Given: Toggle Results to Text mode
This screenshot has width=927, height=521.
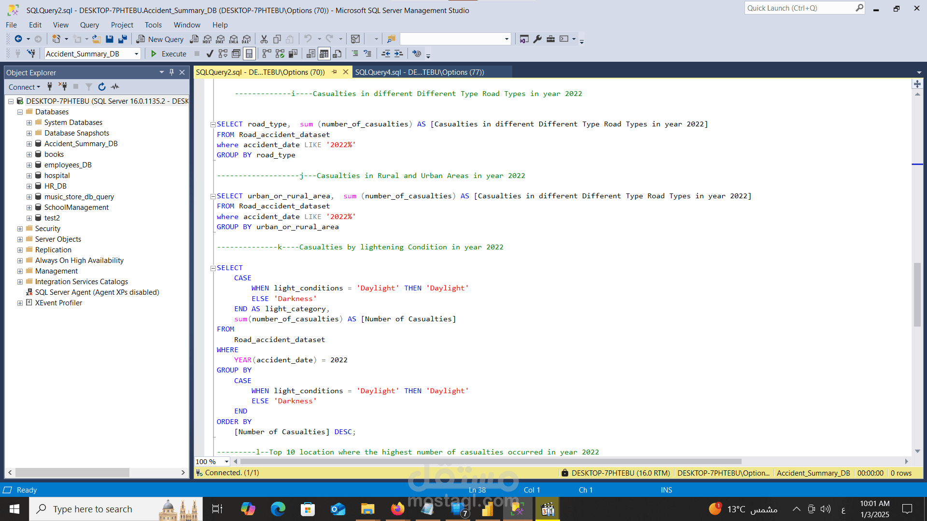Looking at the screenshot, I should pos(311,54).
